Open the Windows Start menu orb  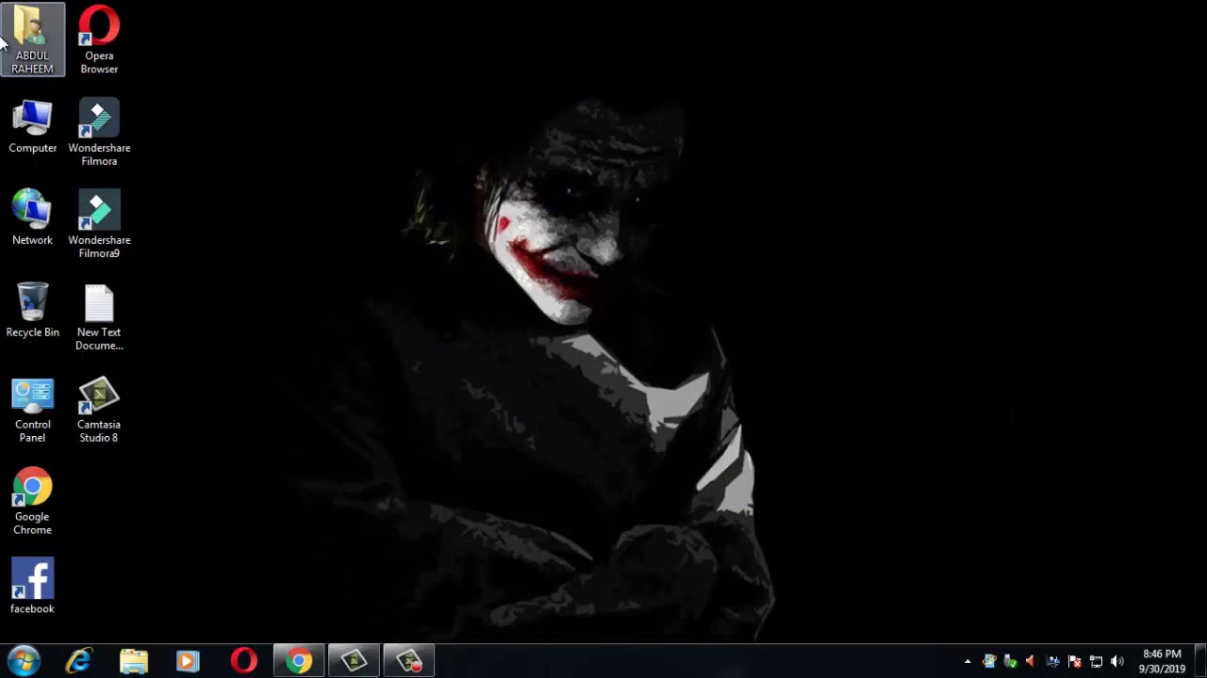[24, 661]
